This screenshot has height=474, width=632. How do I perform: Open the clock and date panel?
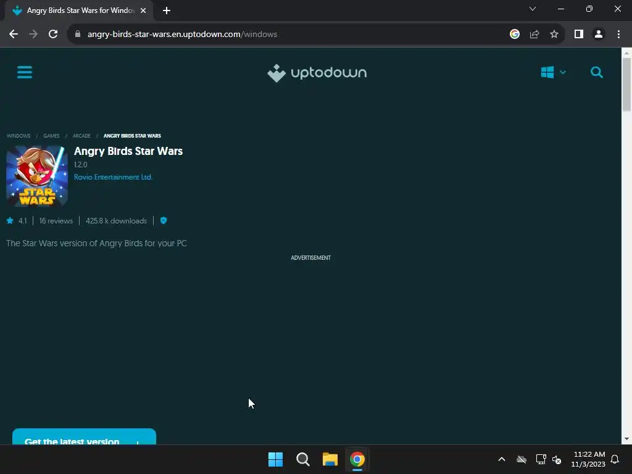[588, 459]
